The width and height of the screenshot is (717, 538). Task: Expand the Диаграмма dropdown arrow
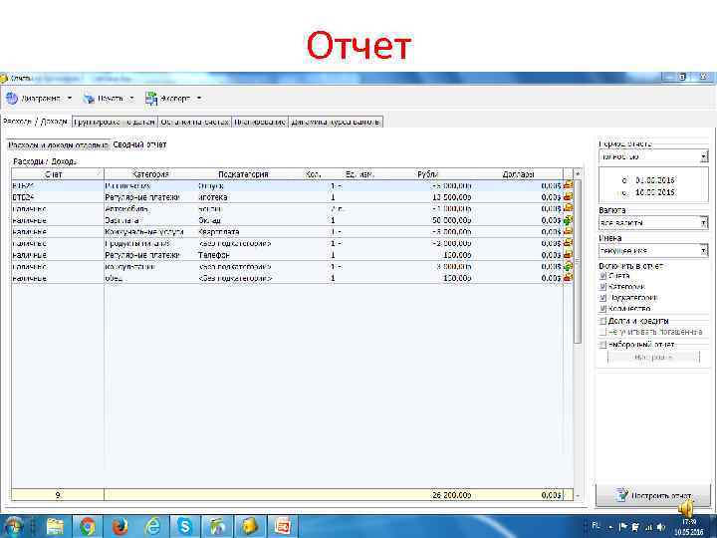click(70, 98)
